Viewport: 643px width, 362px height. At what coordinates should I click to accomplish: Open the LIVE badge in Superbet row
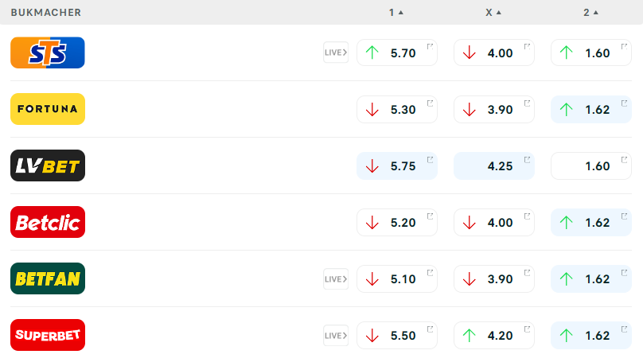336,335
